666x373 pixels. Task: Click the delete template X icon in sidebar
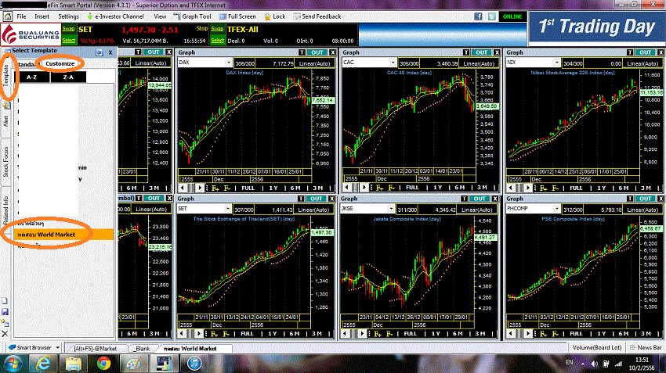5,334
